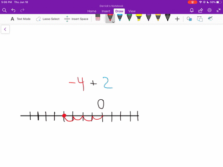
Task: Add a new pen with plus
Action: click(x=177, y=19)
